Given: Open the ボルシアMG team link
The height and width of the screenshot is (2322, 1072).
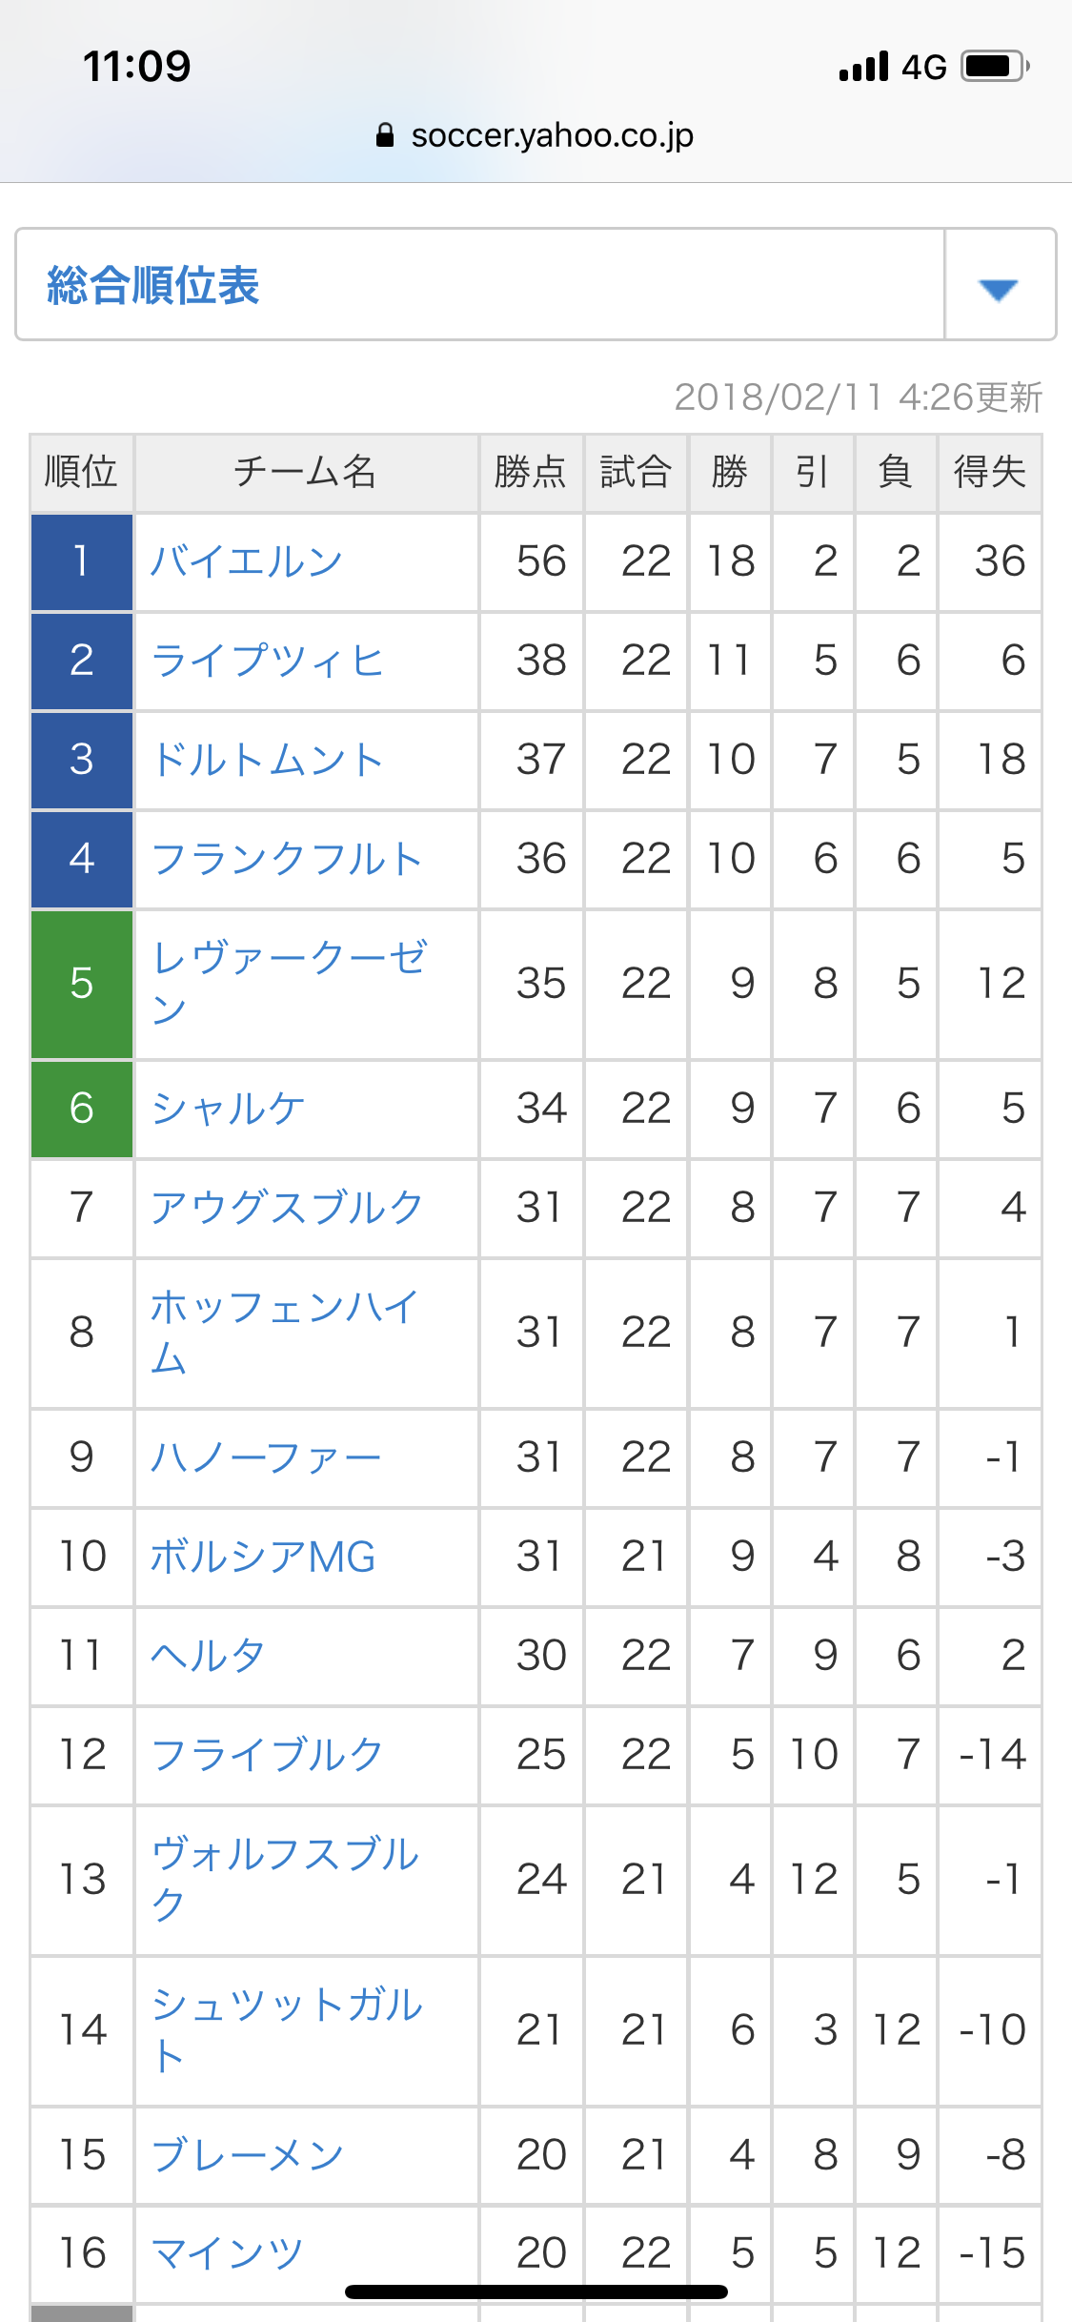Looking at the screenshot, I should pyautogui.click(x=263, y=1557).
